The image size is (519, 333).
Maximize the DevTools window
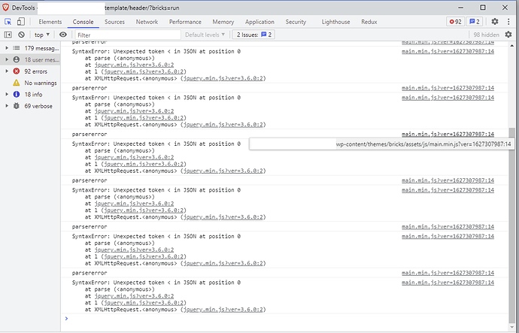coord(483,8)
